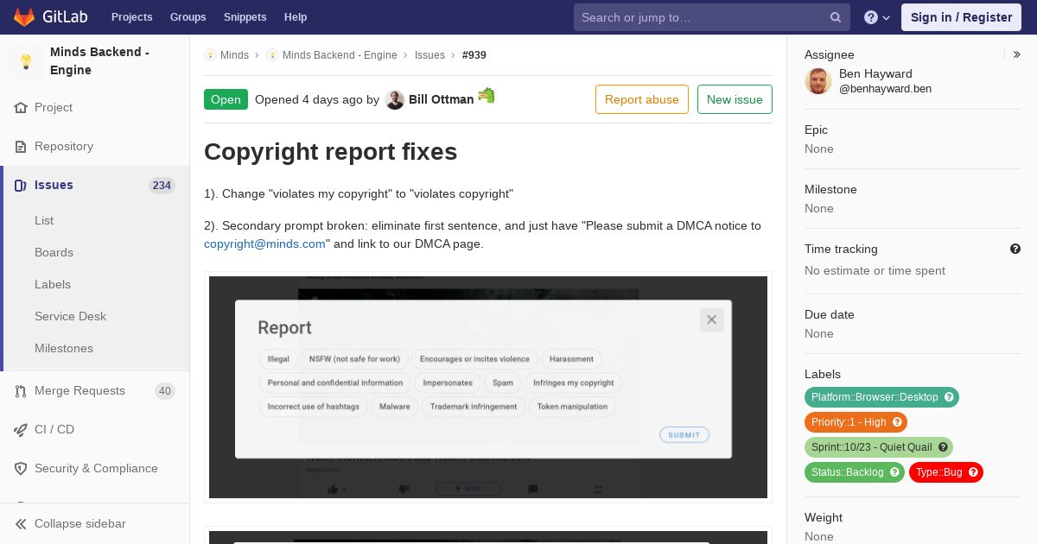Image resolution: width=1037 pixels, height=544 pixels.
Task: Click the Issues sidebar icon
Action: point(21,186)
